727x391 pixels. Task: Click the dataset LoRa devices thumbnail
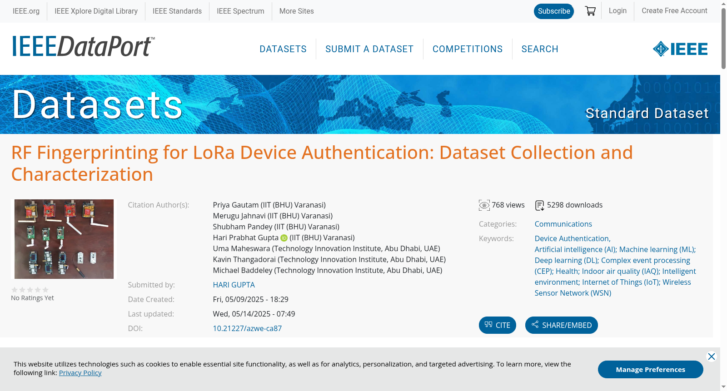coord(64,239)
